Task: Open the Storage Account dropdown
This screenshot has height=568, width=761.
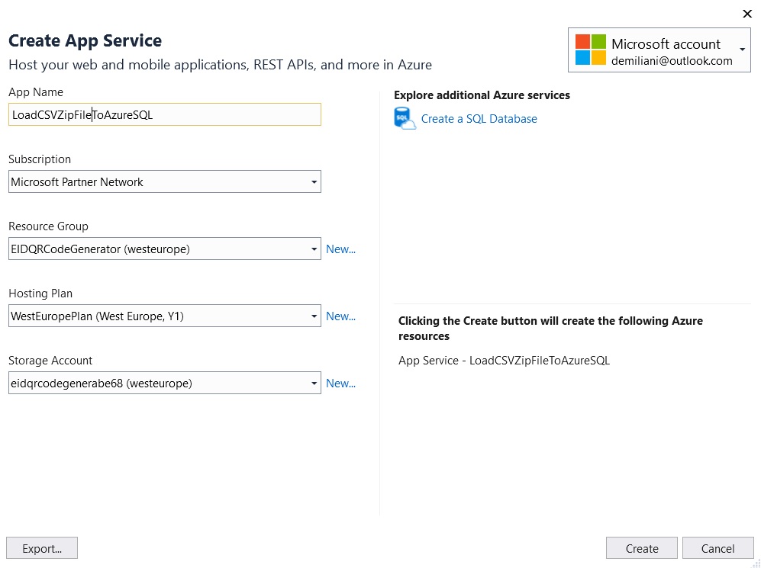Action: pos(314,383)
